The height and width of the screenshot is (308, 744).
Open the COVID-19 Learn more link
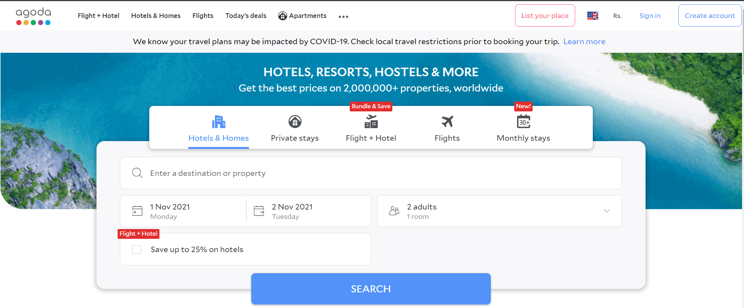584,41
